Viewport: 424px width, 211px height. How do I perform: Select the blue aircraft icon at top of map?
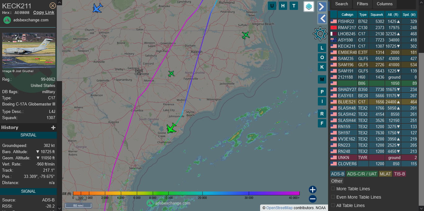[97, 8]
